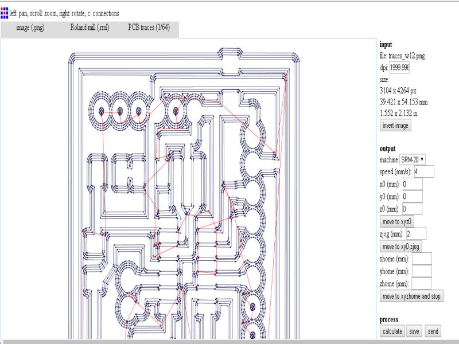Click the zhome (mm) input field
Image resolution: width=459 pixels, height=344 pixels.
(422, 284)
